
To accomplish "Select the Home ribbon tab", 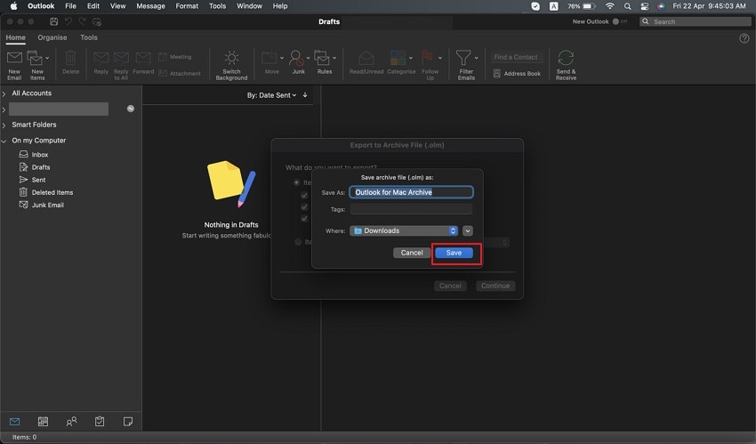I will [15, 37].
